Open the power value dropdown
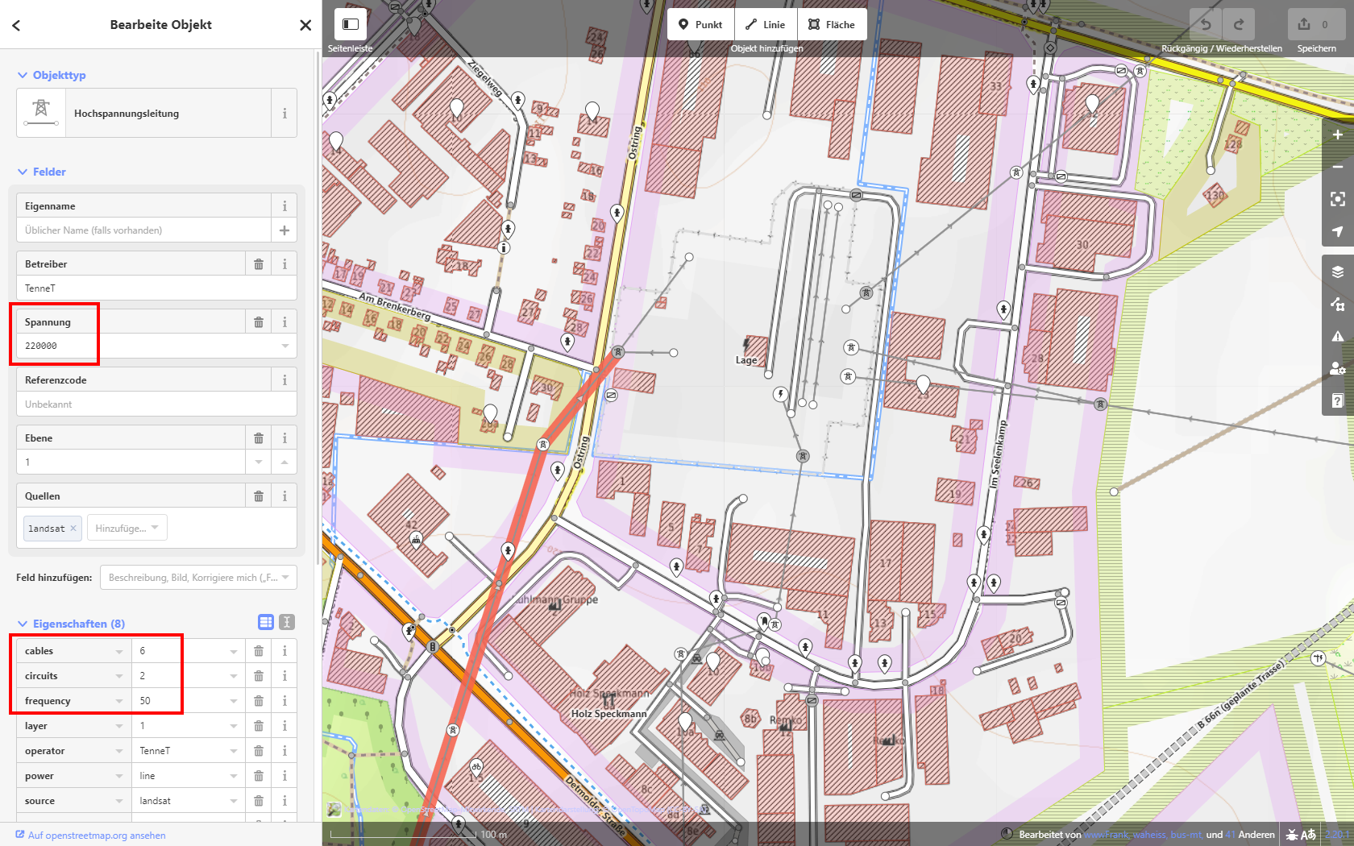The width and height of the screenshot is (1354, 846). [234, 776]
